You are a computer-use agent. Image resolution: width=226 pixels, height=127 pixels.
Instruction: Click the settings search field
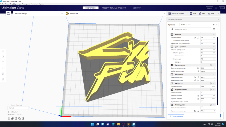190,29
